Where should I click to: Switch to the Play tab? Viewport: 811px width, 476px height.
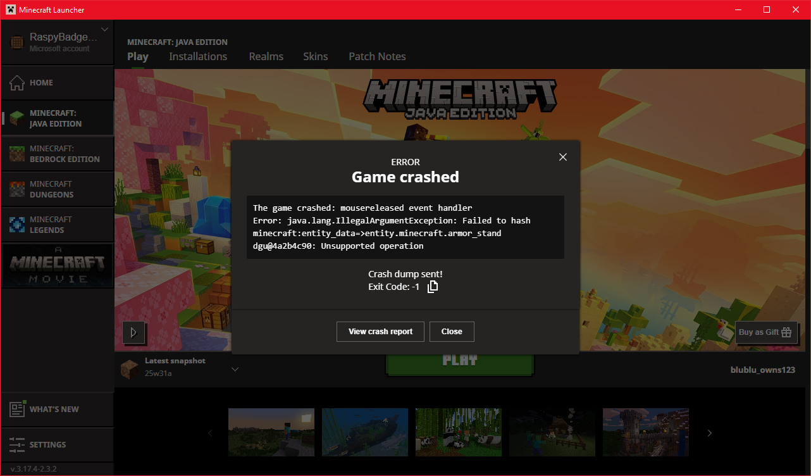(138, 56)
